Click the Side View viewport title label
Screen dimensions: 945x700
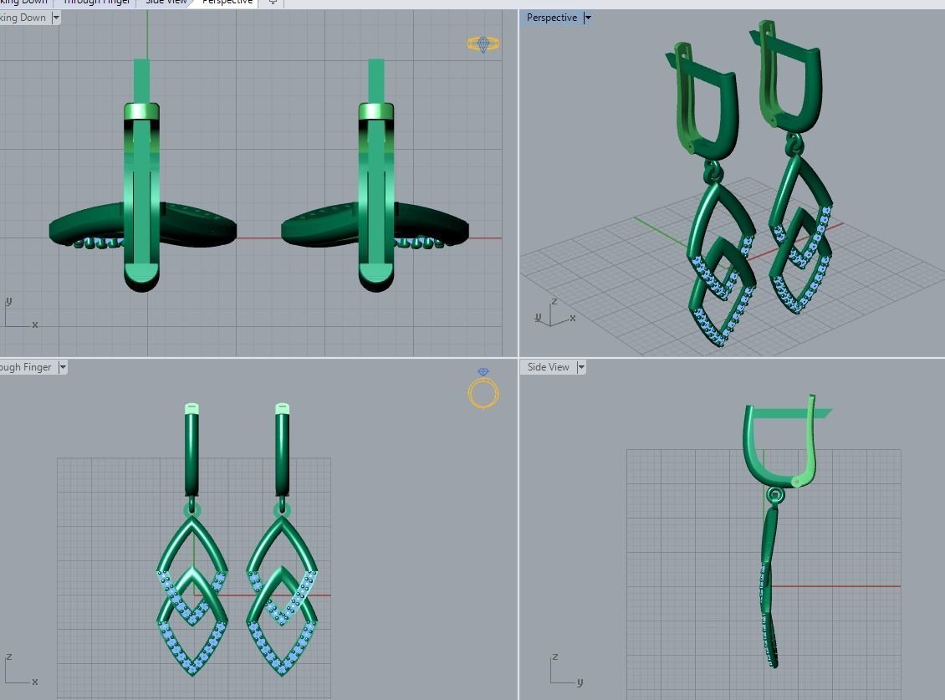pos(548,367)
